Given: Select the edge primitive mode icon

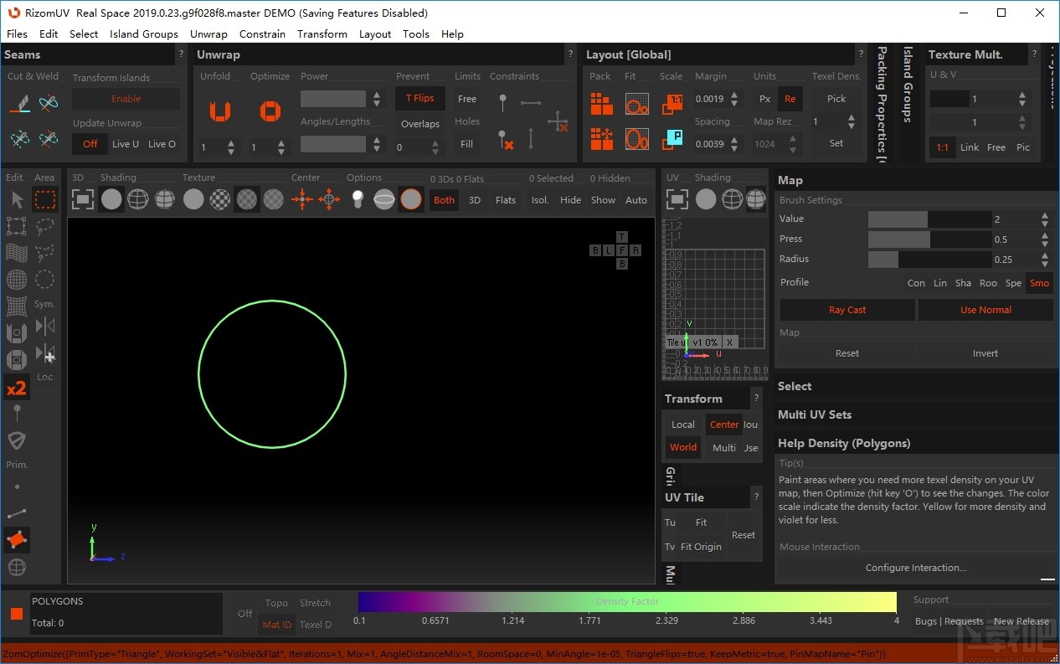Looking at the screenshot, I should (17, 513).
